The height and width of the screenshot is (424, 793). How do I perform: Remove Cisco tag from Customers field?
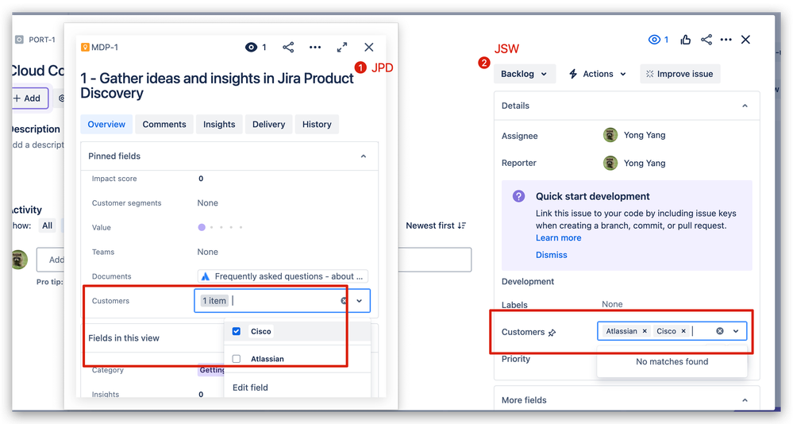coord(683,331)
